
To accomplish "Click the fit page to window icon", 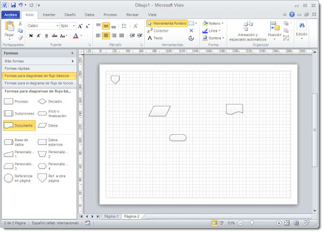I will 287,223.
